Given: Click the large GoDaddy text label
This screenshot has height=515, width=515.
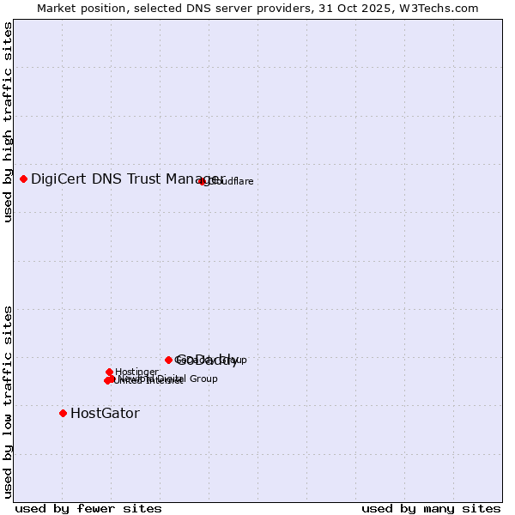Looking at the screenshot, I should tap(208, 360).
